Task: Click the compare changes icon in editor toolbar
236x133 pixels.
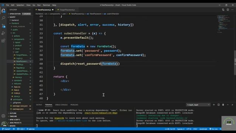Action: pos(223,10)
